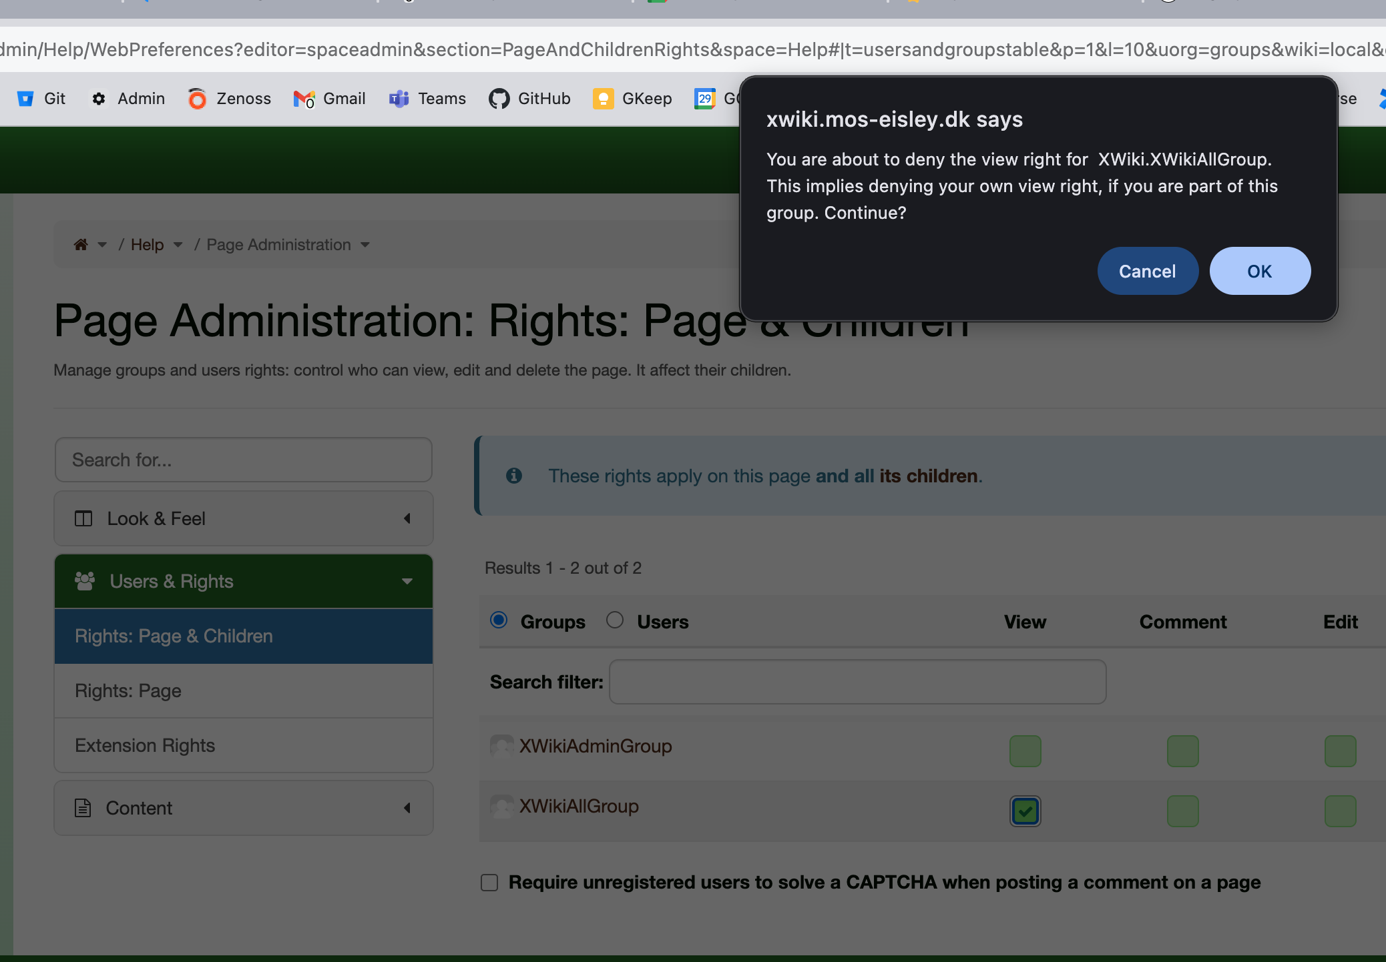Toggle View right for XWikiAllGroup
This screenshot has height=962, width=1386.
(x=1025, y=811)
